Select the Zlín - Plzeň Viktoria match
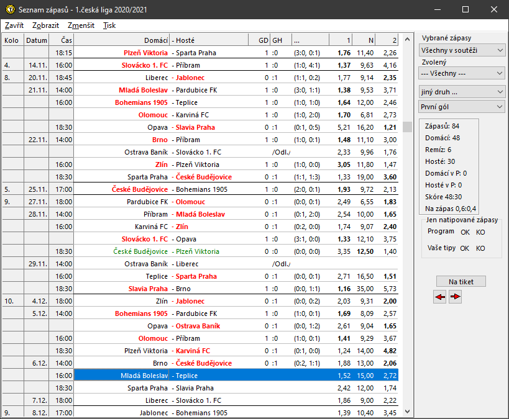 click(236, 164)
